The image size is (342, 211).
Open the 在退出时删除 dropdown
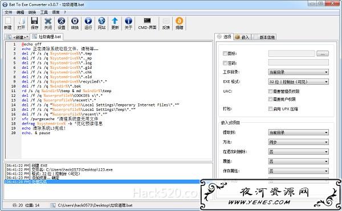click(x=298, y=152)
